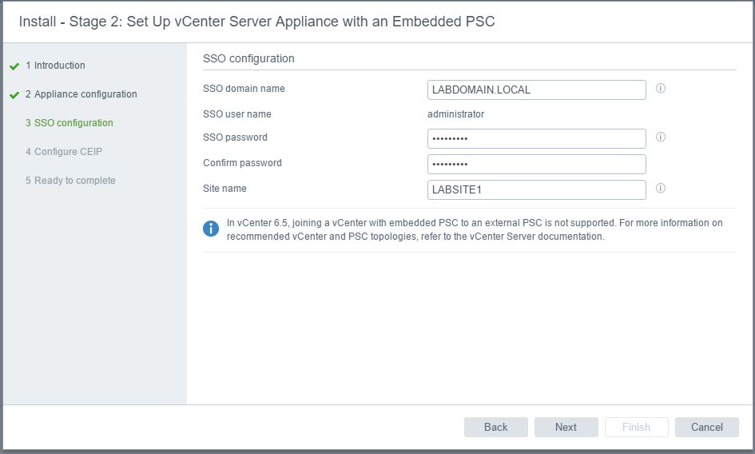Viewport: 755px width, 454px height.
Task: Click the Next button
Action: point(566,427)
